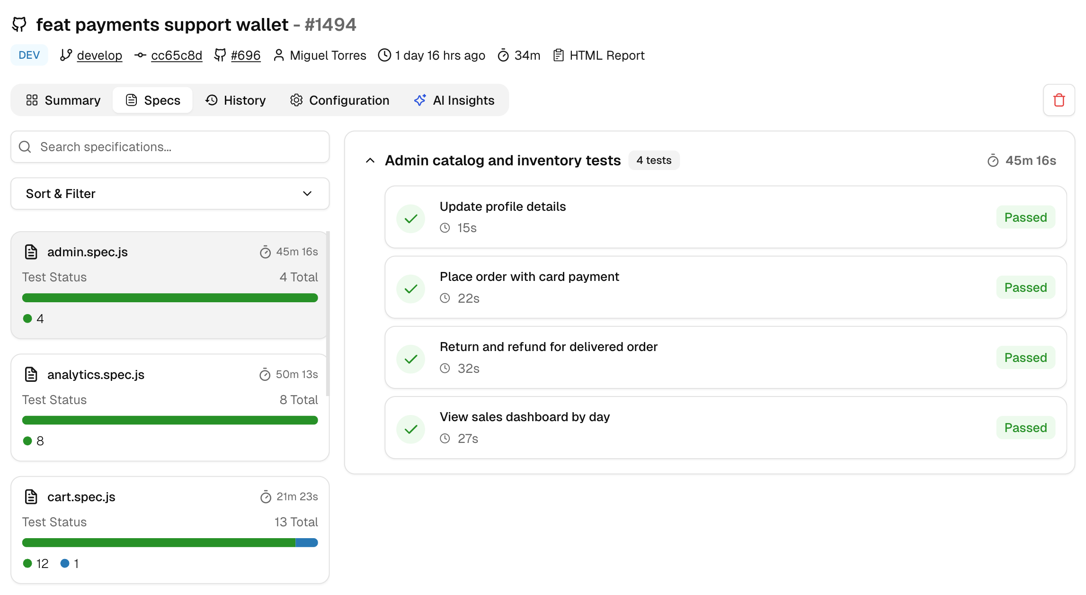Click the HTML Report clipboard icon
The width and height of the screenshot is (1086, 595).
[x=558, y=55]
